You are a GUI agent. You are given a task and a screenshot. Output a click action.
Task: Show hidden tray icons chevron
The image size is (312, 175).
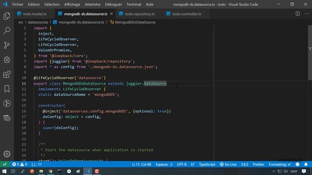point(274,171)
